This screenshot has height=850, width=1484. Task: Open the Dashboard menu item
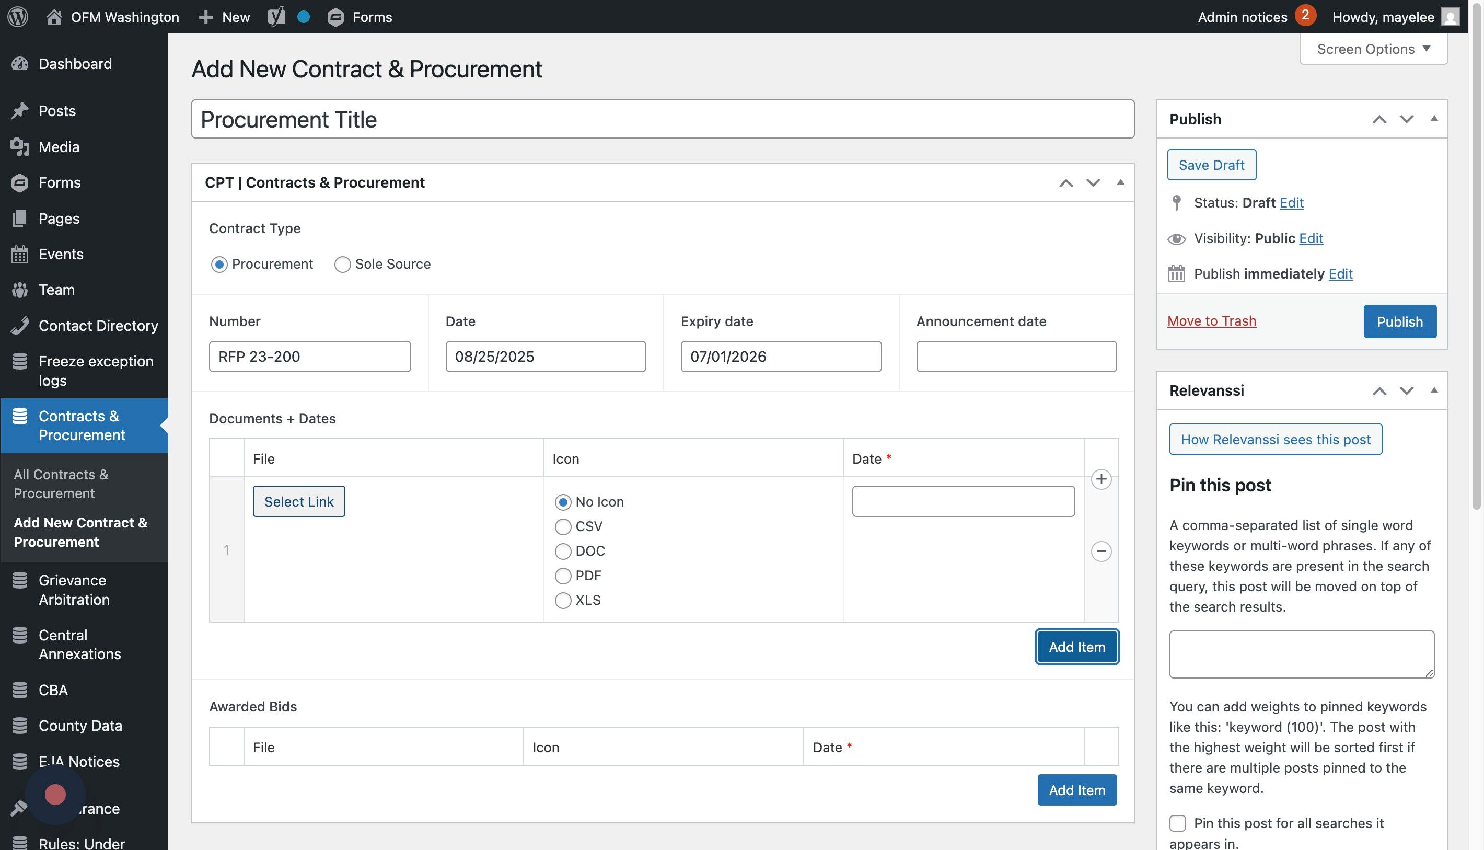[x=75, y=64]
